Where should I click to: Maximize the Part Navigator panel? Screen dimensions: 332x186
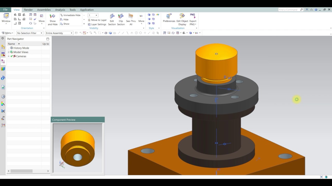click(48, 39)
